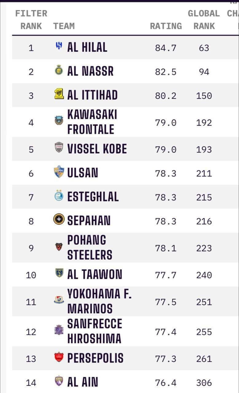Sort by the TEAM column header
The width and height of the screenshot is (239, 393).
(64, 26)
